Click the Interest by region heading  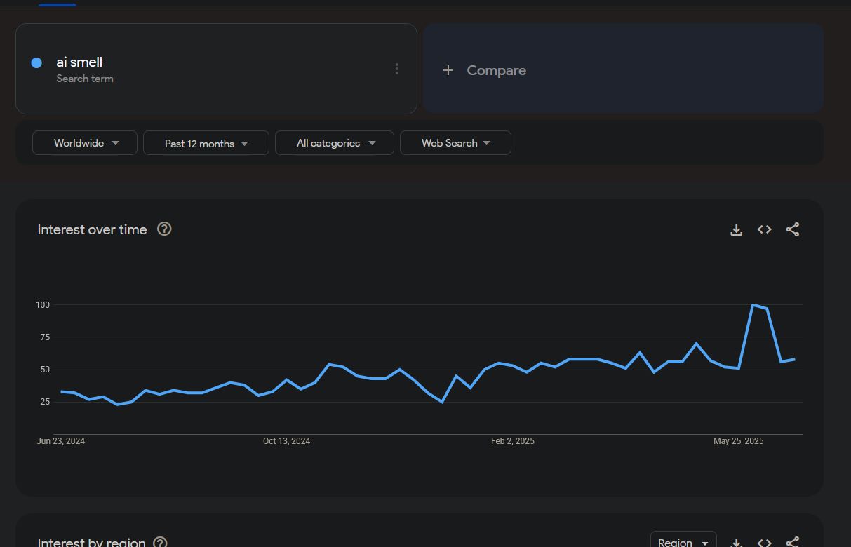point(91,542)
